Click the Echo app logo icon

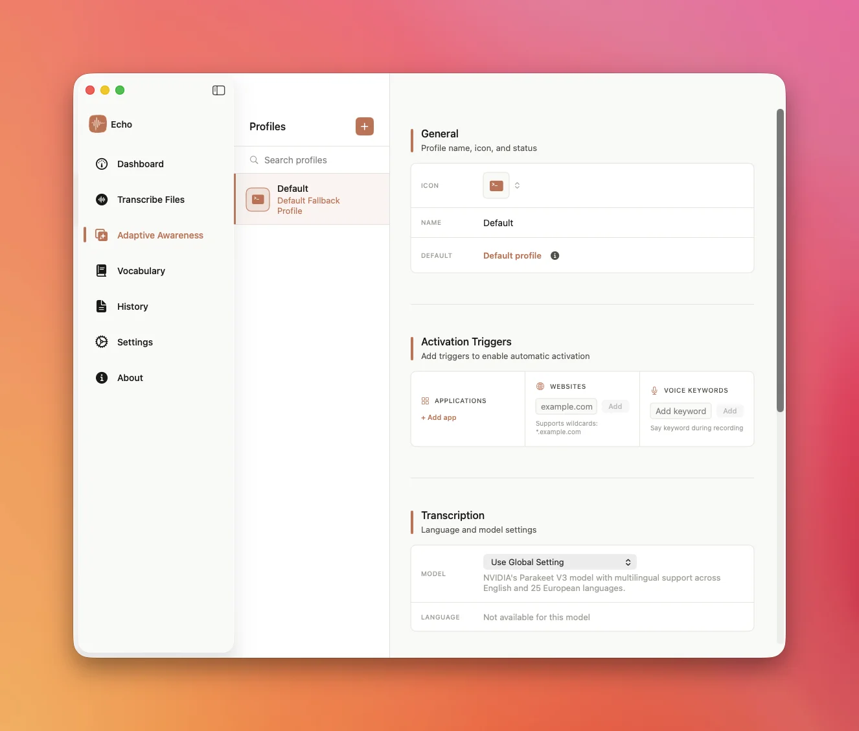point(98,124)
